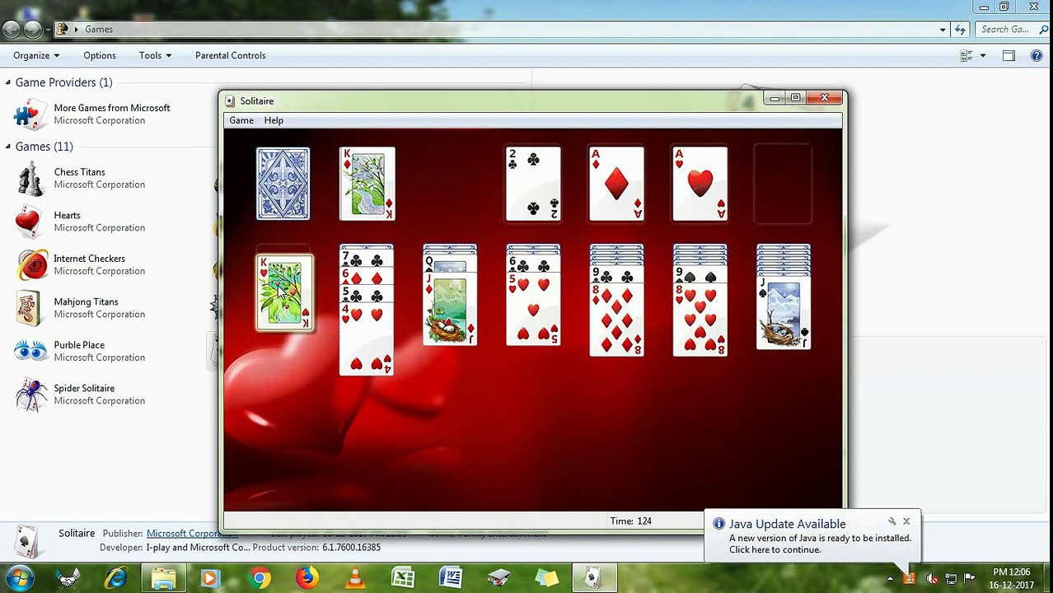Click the Ace of hearts foundation card

click(700, 184)
